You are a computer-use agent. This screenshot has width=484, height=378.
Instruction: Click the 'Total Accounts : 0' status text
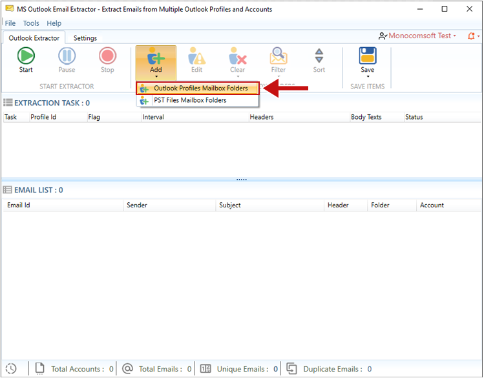(x=82, y=369)
